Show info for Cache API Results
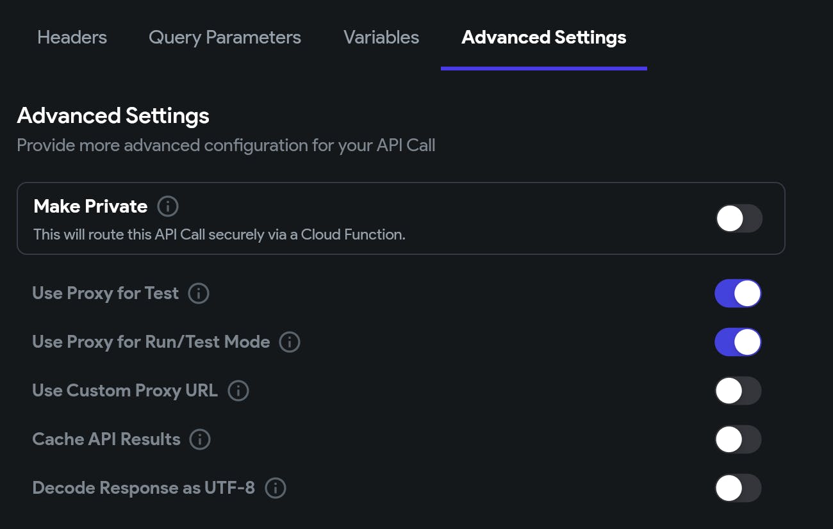Screen dimensions: 833x529 [x=200, y=439]
